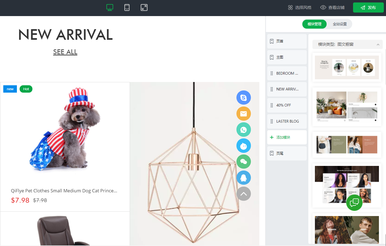Switch to the 模块管理 tab
This screenshot has height=246, width=386.
tap(314, 24)
